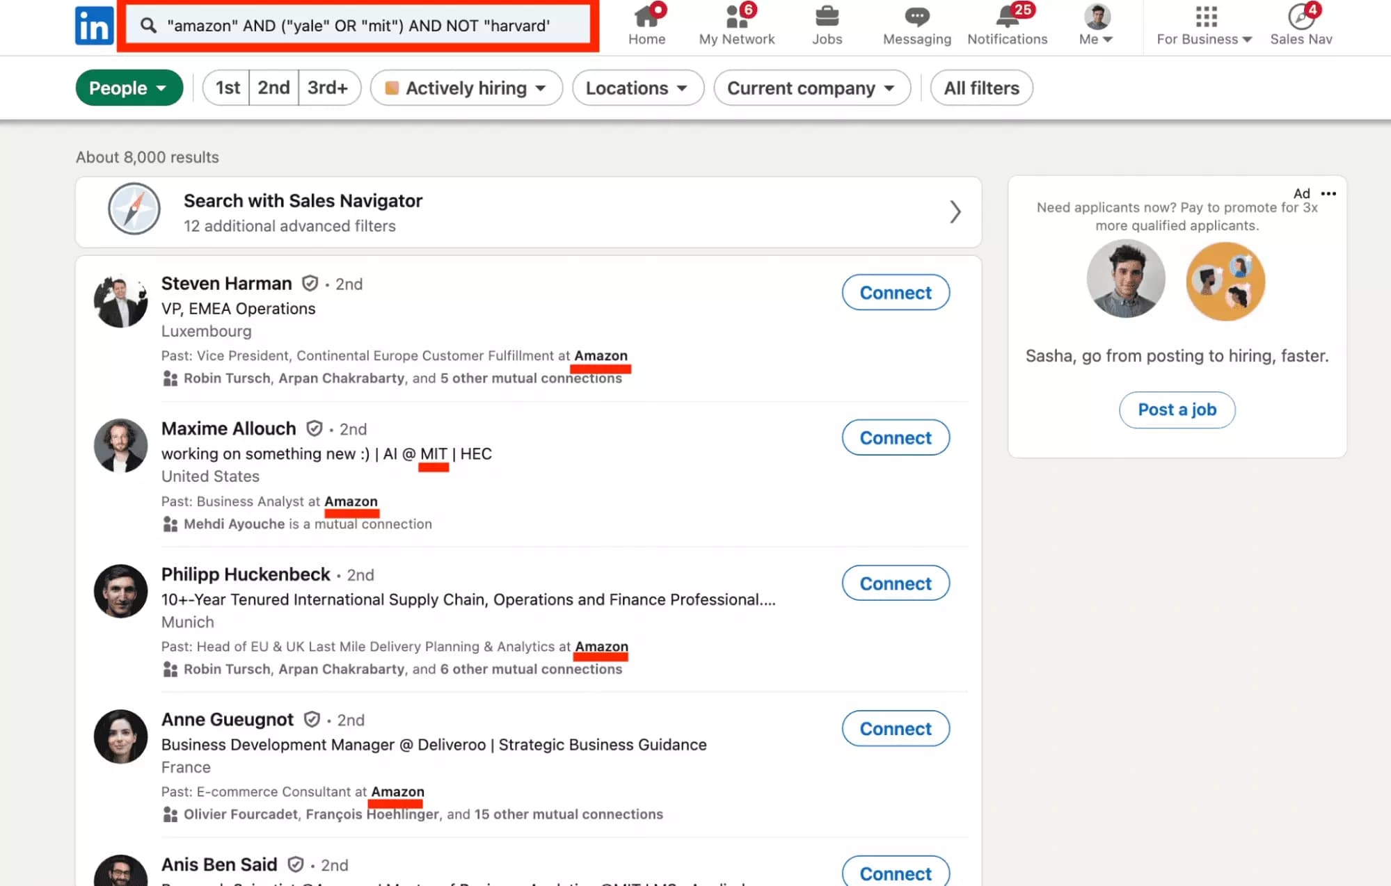This screenshot has height=886, width=1391.
Task: Open the For Business menu
Action: [1203, 23]
